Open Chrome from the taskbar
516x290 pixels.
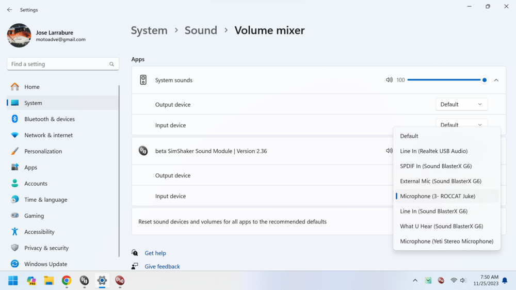click(67, 281)
